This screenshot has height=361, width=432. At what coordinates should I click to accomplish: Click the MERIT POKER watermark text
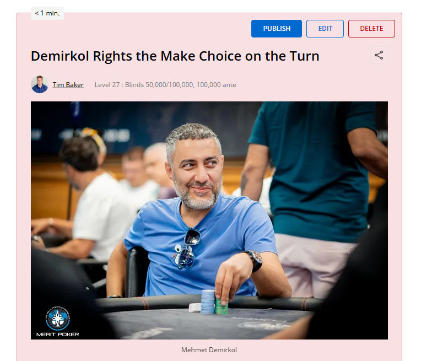coord(57,334)
